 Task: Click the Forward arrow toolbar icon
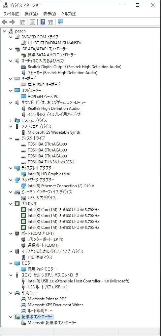coord(12,22)
